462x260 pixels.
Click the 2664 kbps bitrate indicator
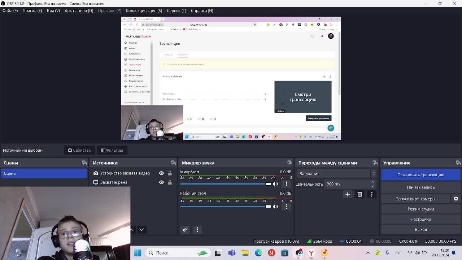click(319, 241)
